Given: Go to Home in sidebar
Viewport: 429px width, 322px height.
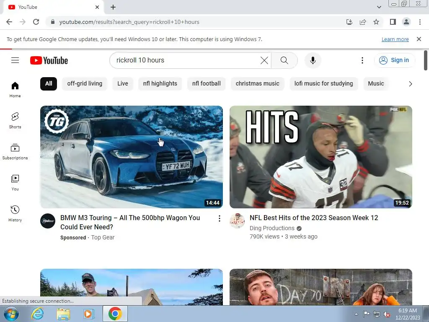Looking at the screenshot, I should coord(15,90).
